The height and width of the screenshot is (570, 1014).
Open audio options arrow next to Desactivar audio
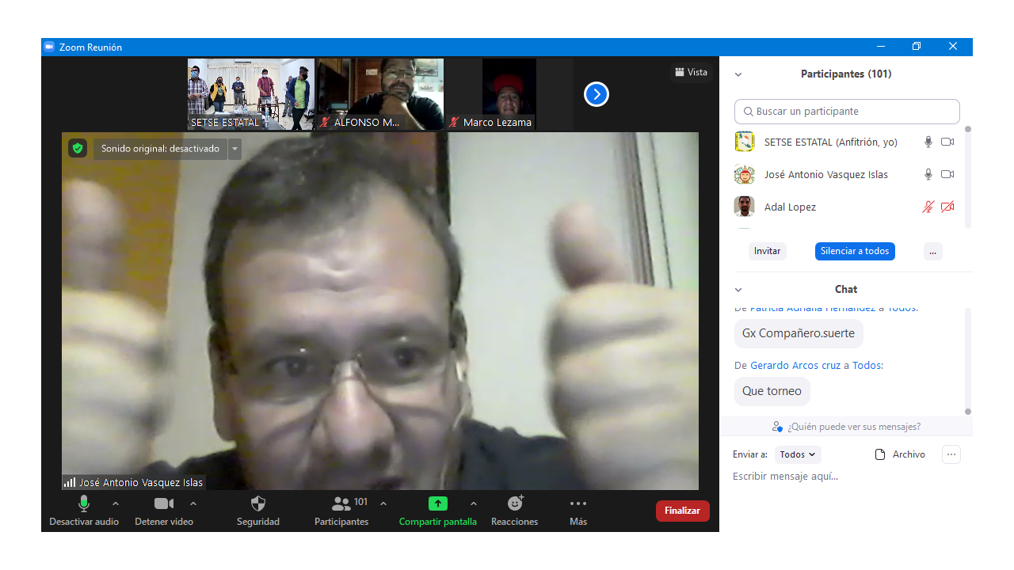pos(116,503)
